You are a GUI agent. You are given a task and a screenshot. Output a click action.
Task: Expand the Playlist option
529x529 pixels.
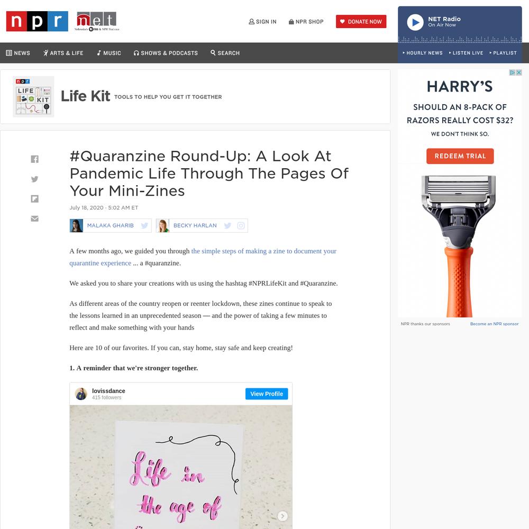503,53
